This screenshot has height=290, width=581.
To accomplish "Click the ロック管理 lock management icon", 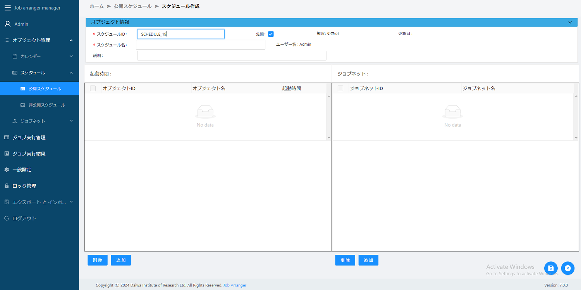I will coord(6,186).
